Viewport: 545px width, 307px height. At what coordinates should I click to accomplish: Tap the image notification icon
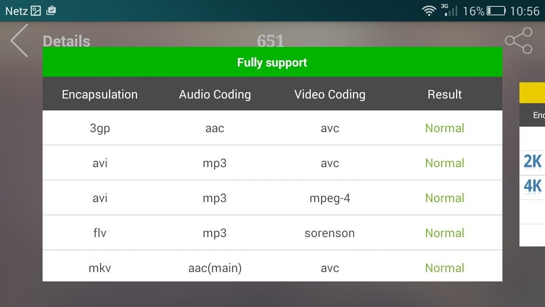click(x=36, y=11)
